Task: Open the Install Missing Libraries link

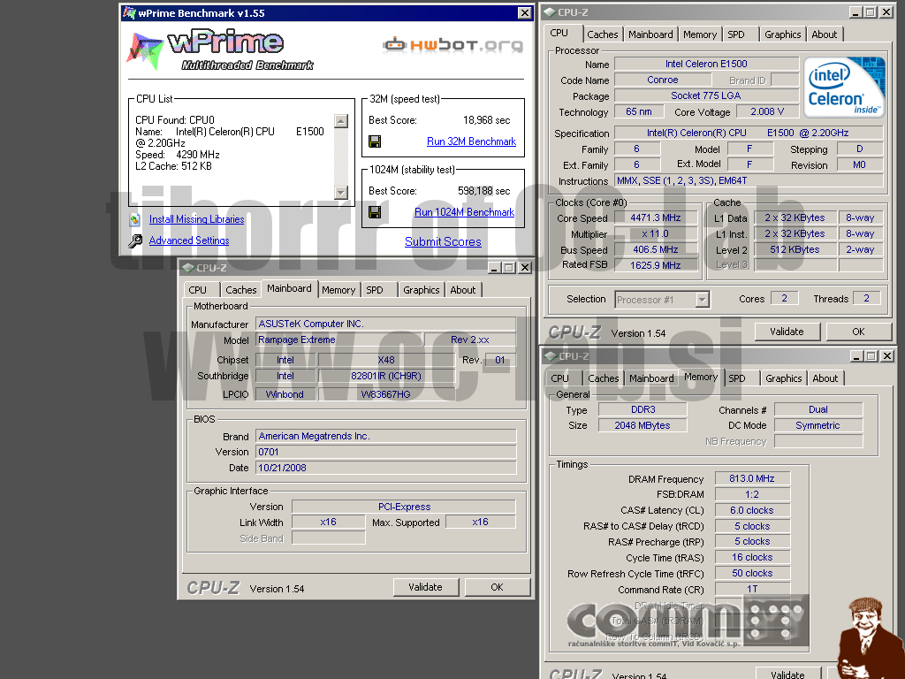Action: (x=196, y=219)
